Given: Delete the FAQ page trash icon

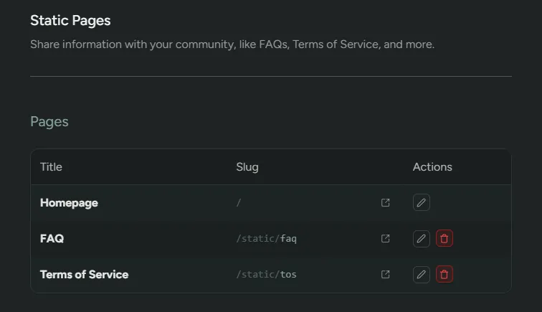Looking at the screenshot, I should [444, 239].
